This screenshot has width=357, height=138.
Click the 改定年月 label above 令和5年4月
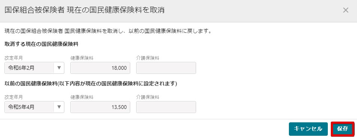tap(14, 97)
